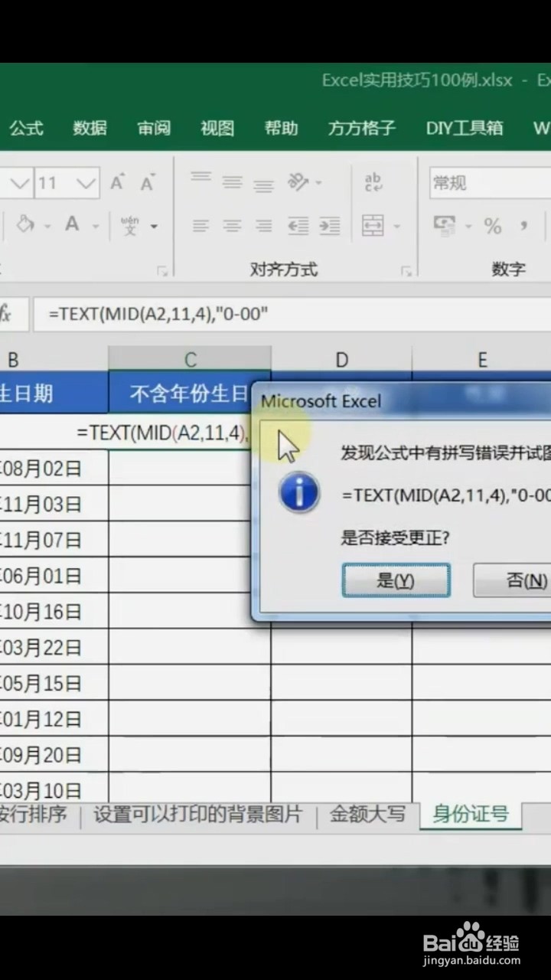Click the info icon in Excel dialog

pos(300,492)
